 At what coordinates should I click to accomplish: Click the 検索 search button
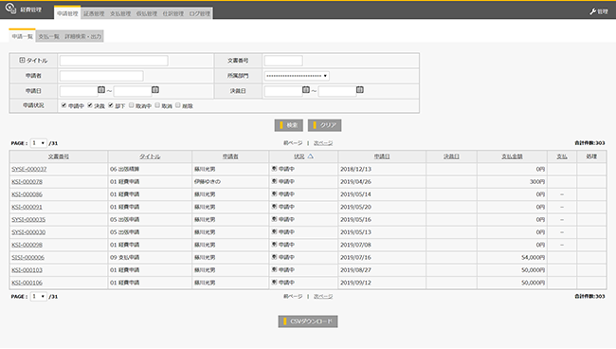pyautogui.click(x=289, y=125)
